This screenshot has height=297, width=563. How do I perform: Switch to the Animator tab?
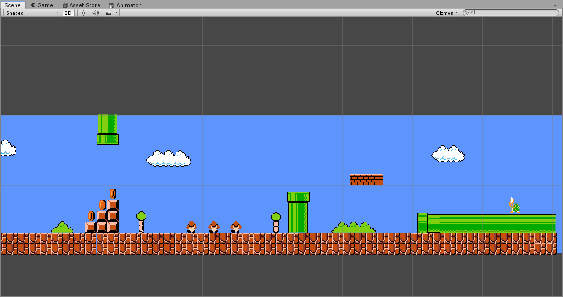point(125,5)
